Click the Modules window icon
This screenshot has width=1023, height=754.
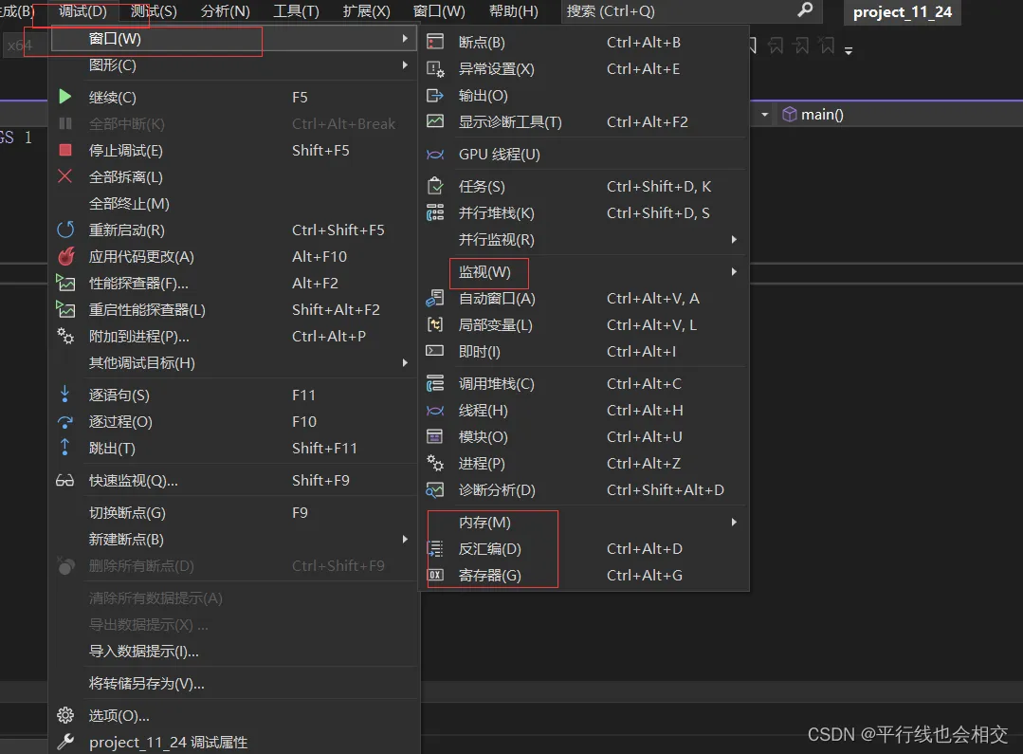435,436
